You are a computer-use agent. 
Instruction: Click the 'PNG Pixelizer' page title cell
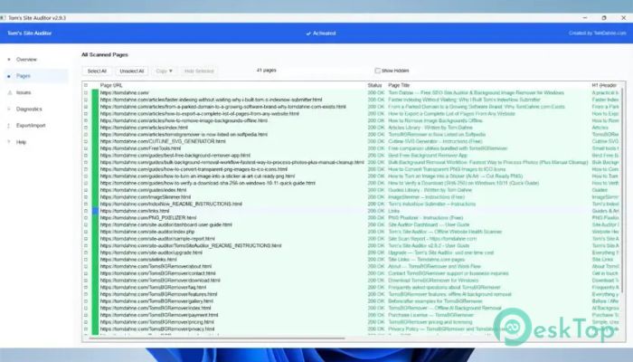426,218
